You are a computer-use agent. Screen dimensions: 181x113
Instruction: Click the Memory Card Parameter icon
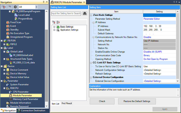coord(11,99)
